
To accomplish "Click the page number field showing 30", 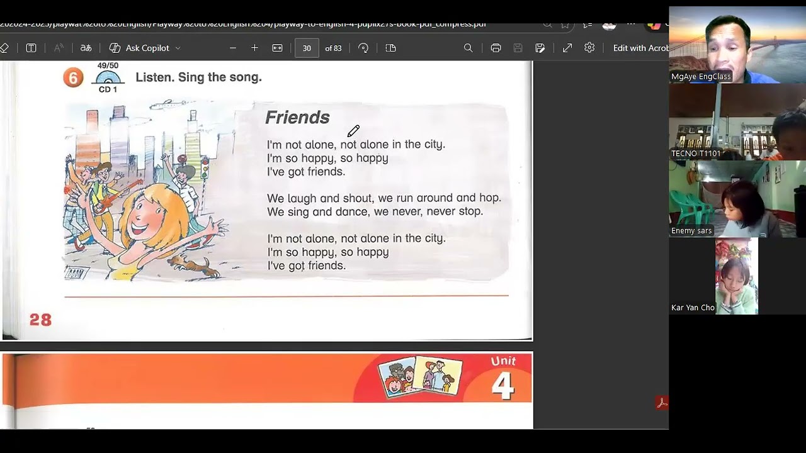I will pos(307,48).
